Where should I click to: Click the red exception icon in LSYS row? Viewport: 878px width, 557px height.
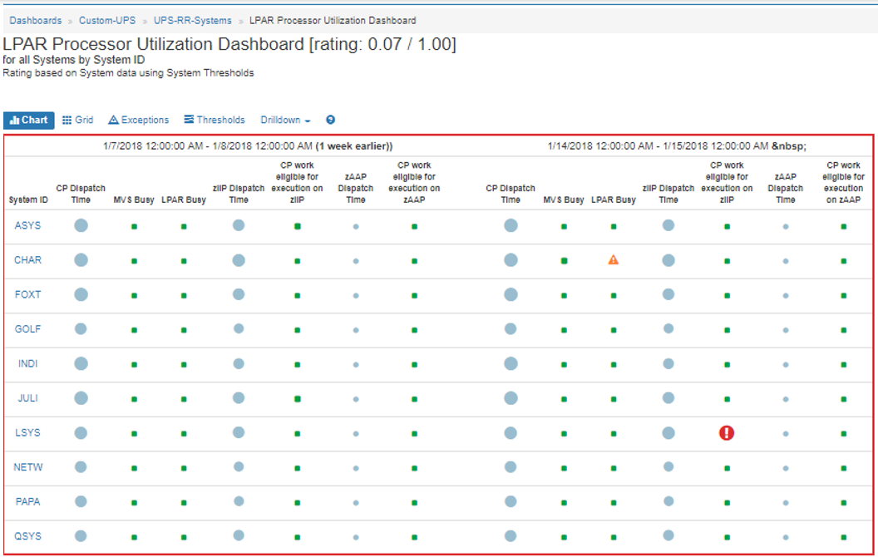click(x=726, y=433)
